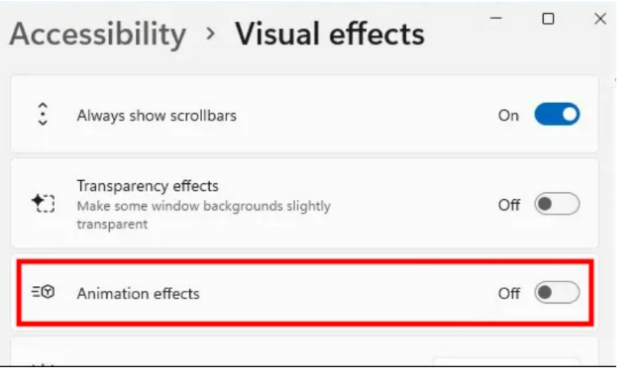Click the Visual effects page heading
637x383 pixels.
330,34
